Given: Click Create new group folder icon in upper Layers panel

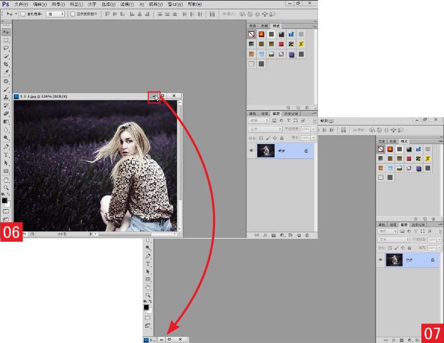Looking at the screenshot, I should (290, 235).
